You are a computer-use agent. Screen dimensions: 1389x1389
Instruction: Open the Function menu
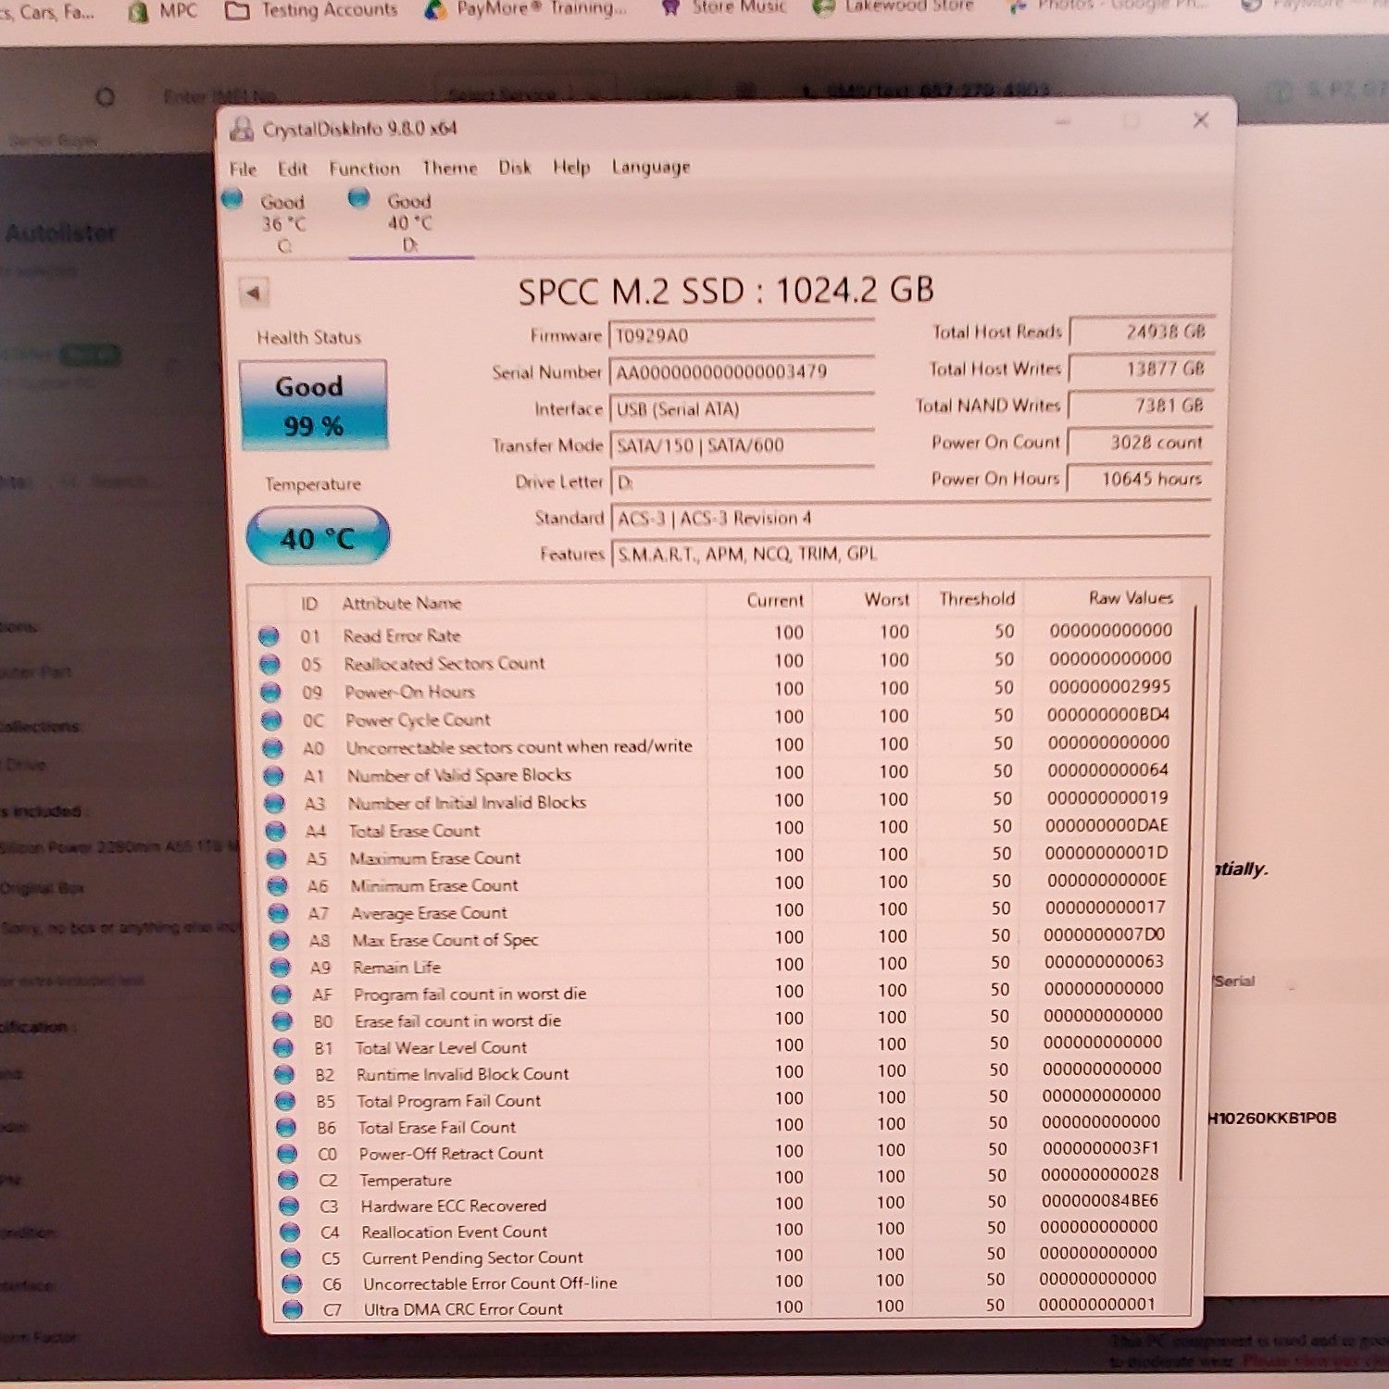click(365, 169)
